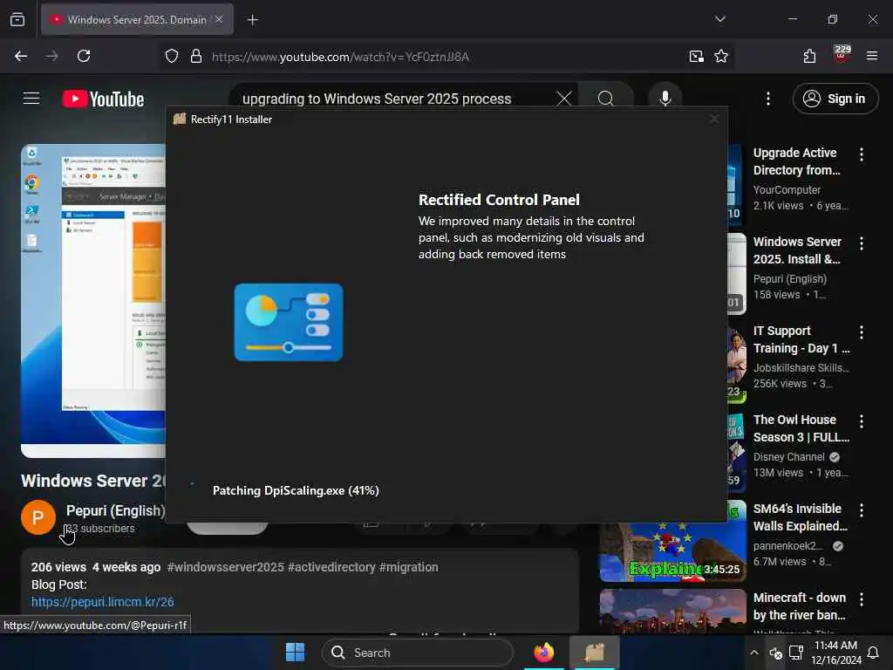Open options for Upgrade Active Directory video

pos(861,154)
